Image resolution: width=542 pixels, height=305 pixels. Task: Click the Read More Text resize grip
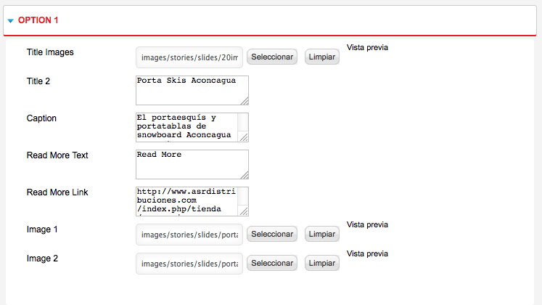point(245,175)
